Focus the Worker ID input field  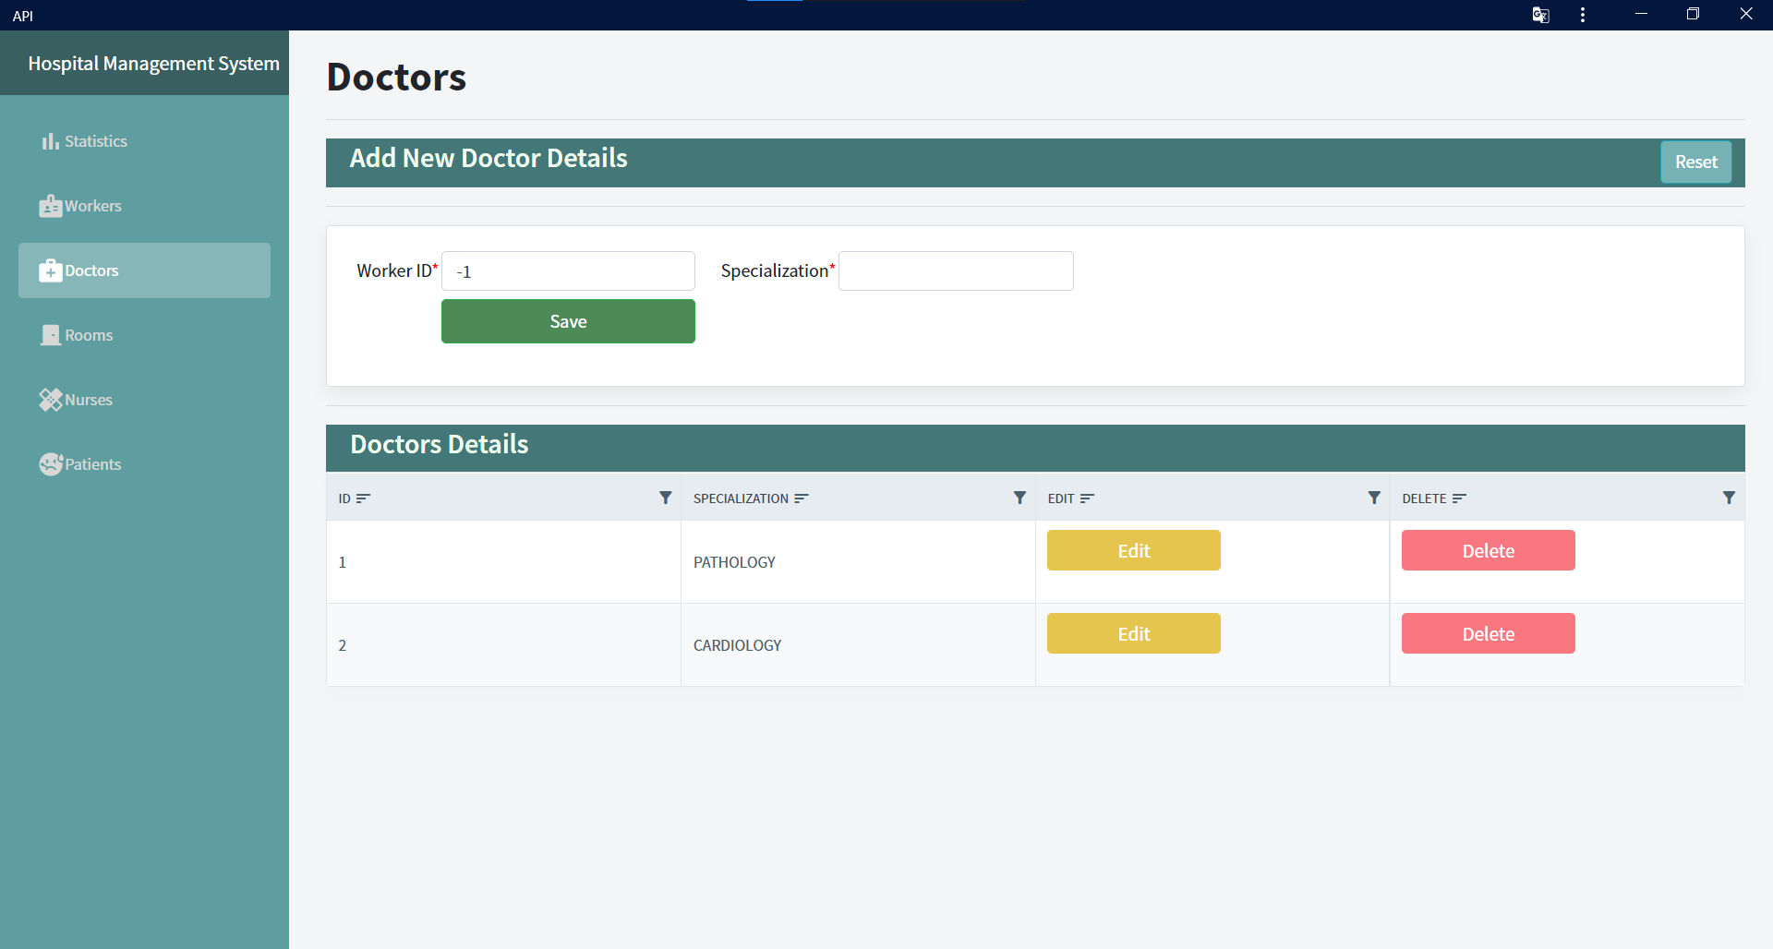pyautogui.click(x=568, y=270)
